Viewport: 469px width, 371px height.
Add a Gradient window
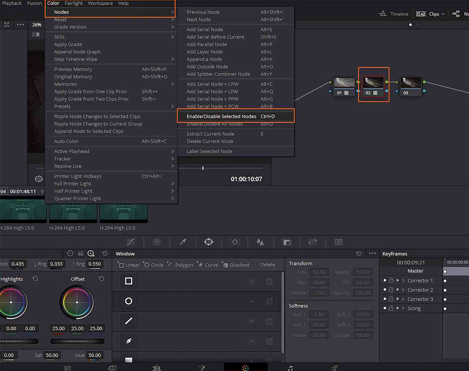236,265
